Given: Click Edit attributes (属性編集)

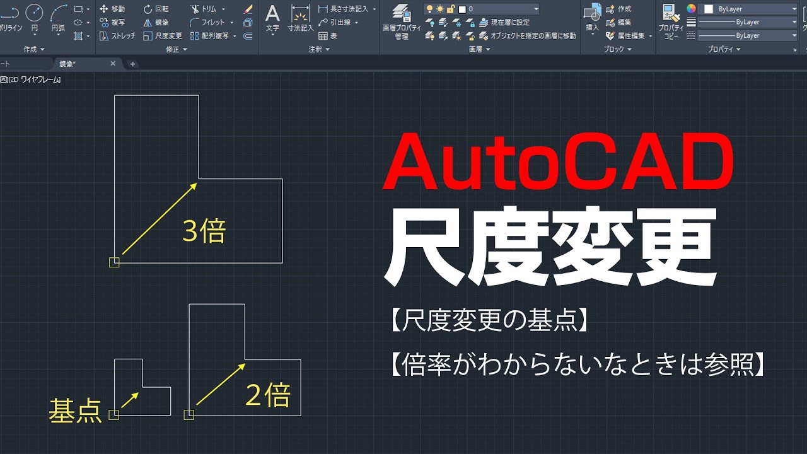Looking at the screenshot, I should (x=625, y=36).
